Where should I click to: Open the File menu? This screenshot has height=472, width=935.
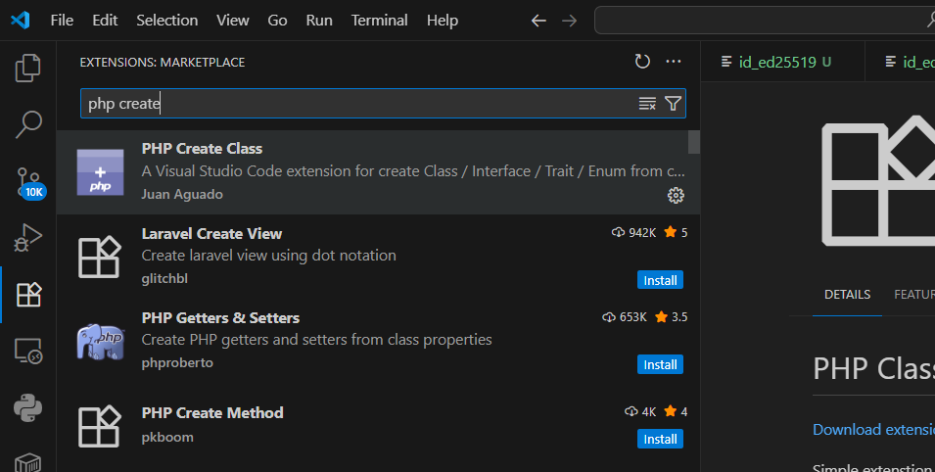[x=62, y=21]
